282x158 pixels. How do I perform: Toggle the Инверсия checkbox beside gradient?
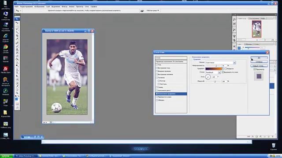coord(226,69)
